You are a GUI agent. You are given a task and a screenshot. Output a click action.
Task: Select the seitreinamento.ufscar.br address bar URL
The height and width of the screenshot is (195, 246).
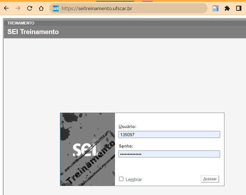pos(97,8)
